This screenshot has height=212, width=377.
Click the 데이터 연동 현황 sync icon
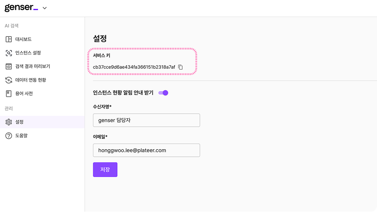click(x=8, y=80)
